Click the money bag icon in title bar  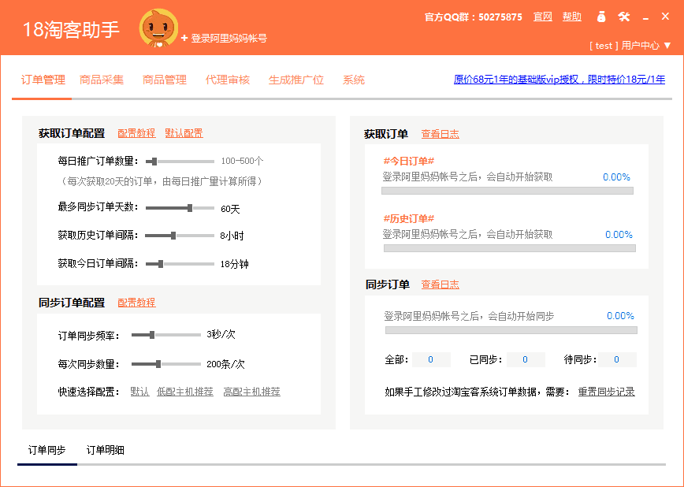[x=601, y=17]
